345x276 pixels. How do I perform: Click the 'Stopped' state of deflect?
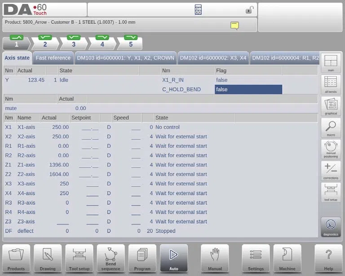click(x=165, y=231)
